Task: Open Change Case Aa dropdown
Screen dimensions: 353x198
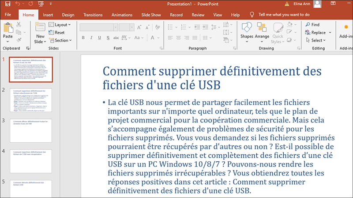Action: (x=139, y=38)
